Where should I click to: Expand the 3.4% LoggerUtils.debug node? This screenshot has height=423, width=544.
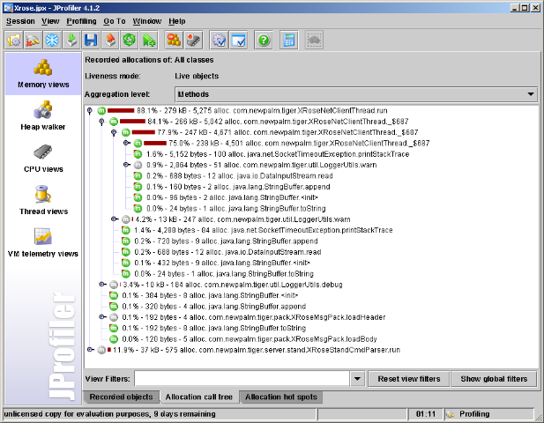coord(102,285)
